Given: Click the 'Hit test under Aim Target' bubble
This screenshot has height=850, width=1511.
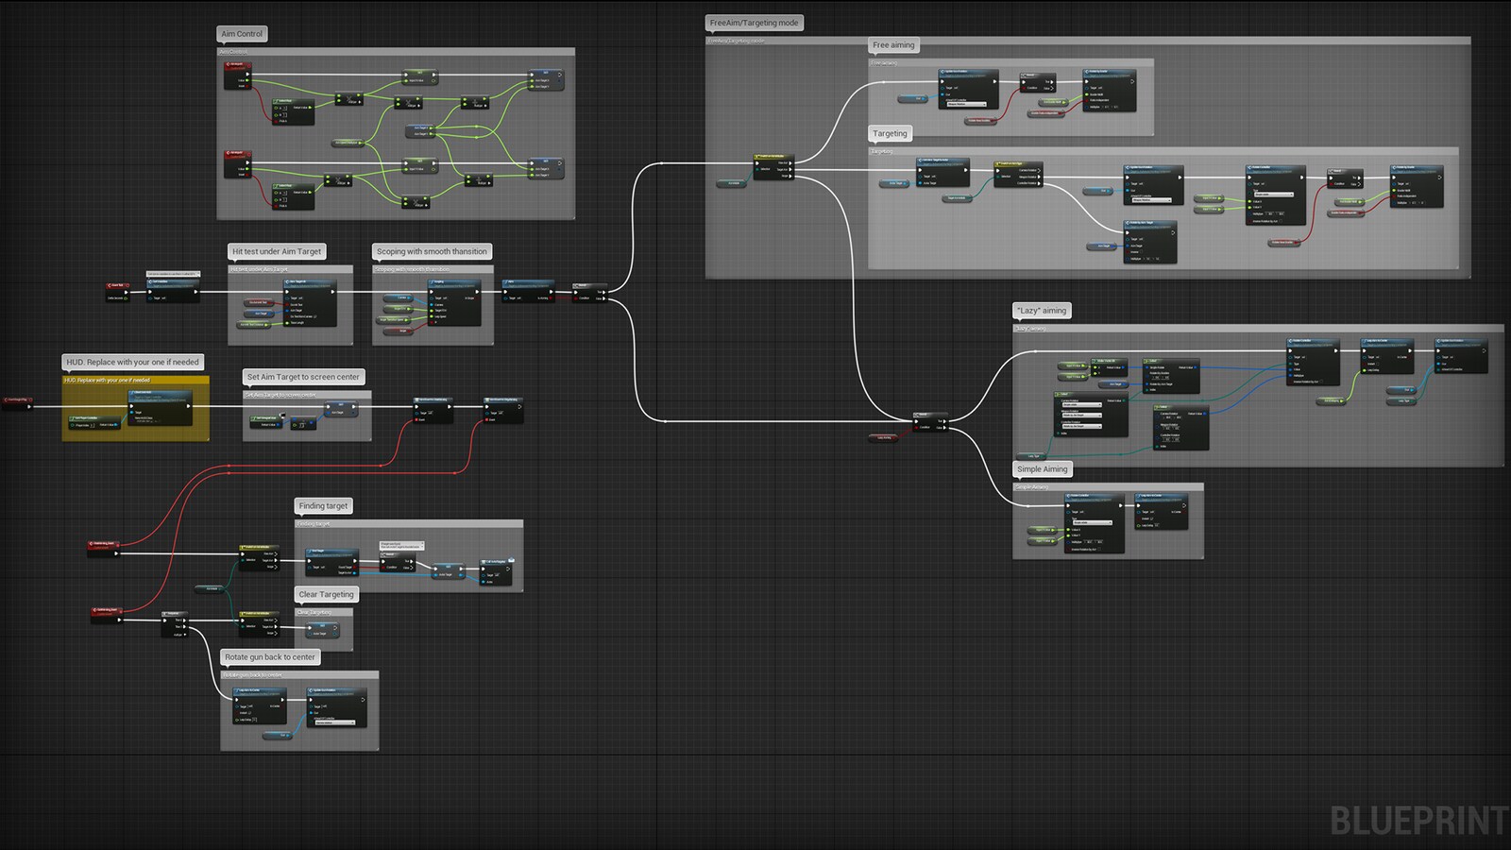Looking at the screenshot, I should point(277,252).
